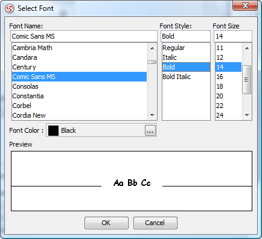Image resolution: width=262 pixels, height=239 pixels.
Task: Click font list scroll down arrow
Action: pos(152,115)
